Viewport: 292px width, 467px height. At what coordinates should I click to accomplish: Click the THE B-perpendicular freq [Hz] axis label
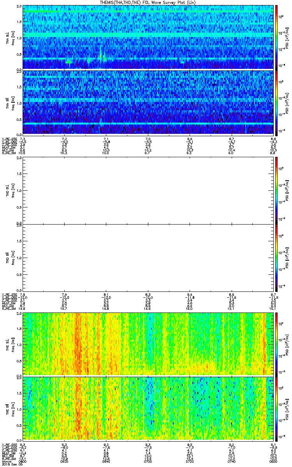click(13, 344)
